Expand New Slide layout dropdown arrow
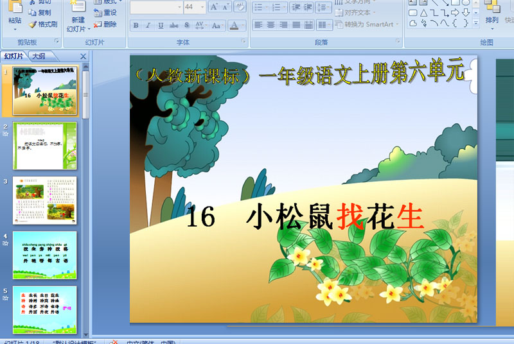This screenshot has height=344, width=514. coord(89,29)
